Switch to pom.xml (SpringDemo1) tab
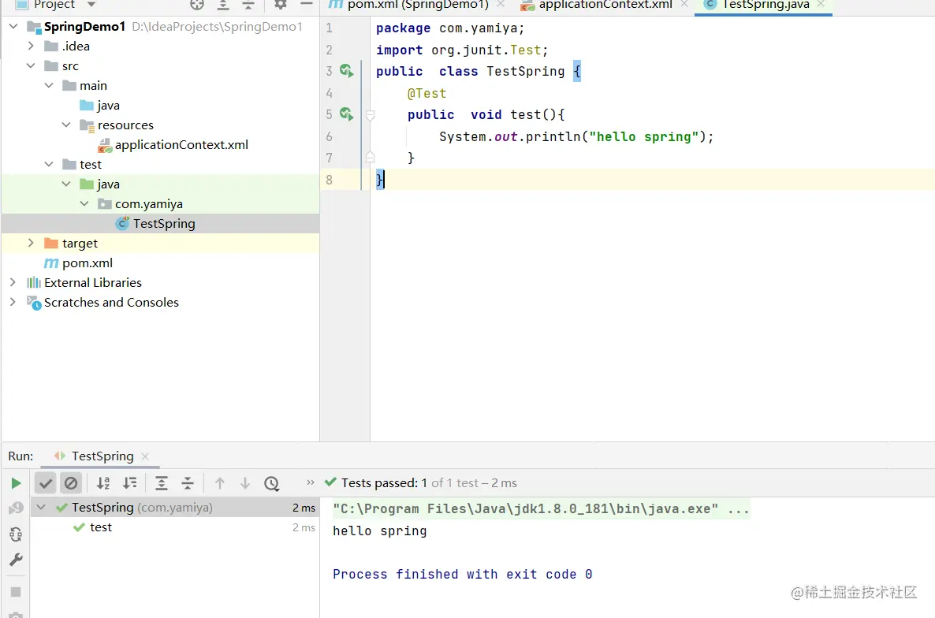This screenshot has width=935, height=618. tap(417, 5)
